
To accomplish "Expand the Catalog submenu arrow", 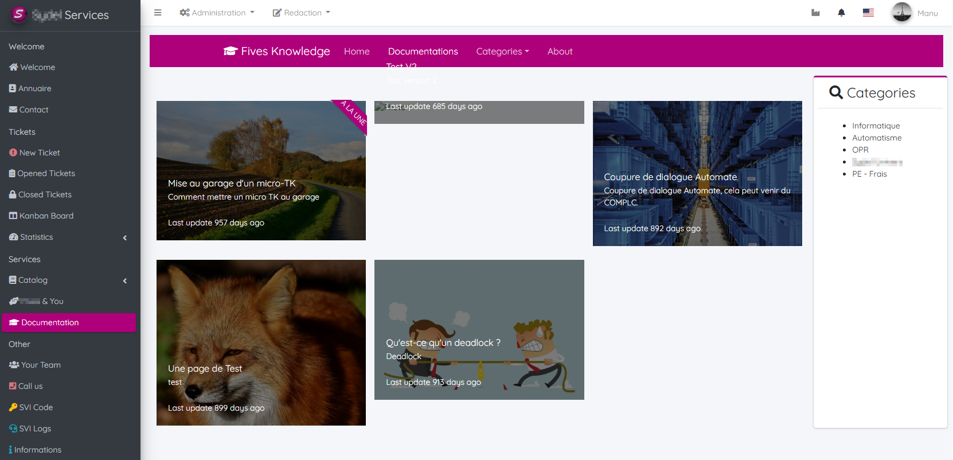I will tap(125, 280).
